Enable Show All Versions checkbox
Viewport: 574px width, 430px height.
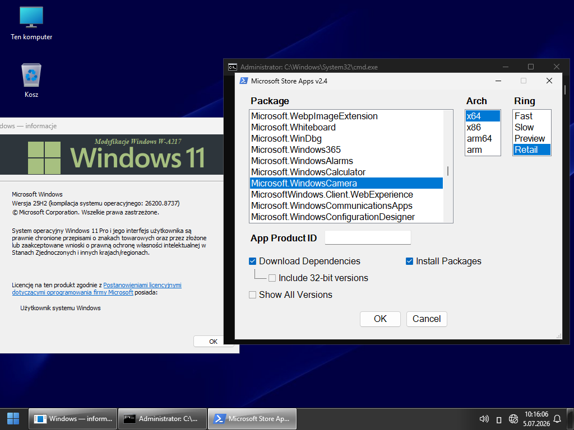tap(252, 295)
